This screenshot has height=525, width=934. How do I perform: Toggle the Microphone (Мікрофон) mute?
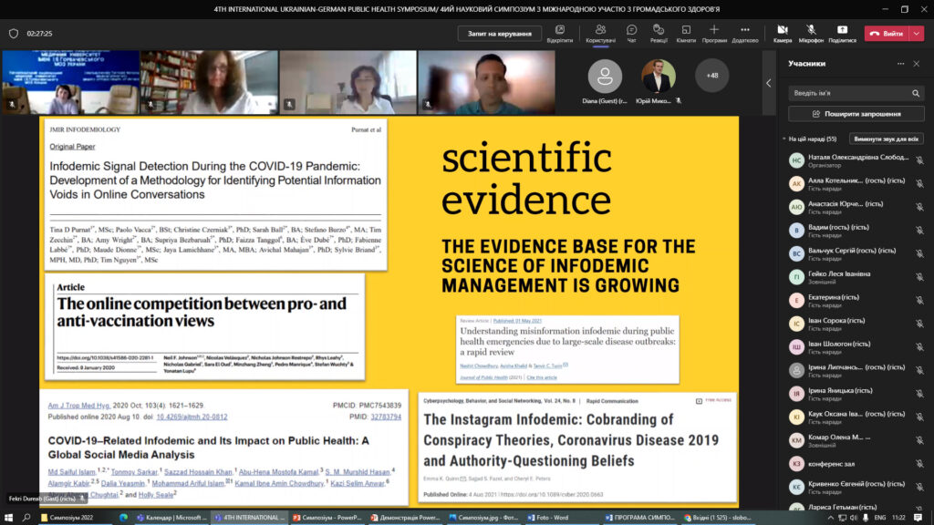click(811, 31)
